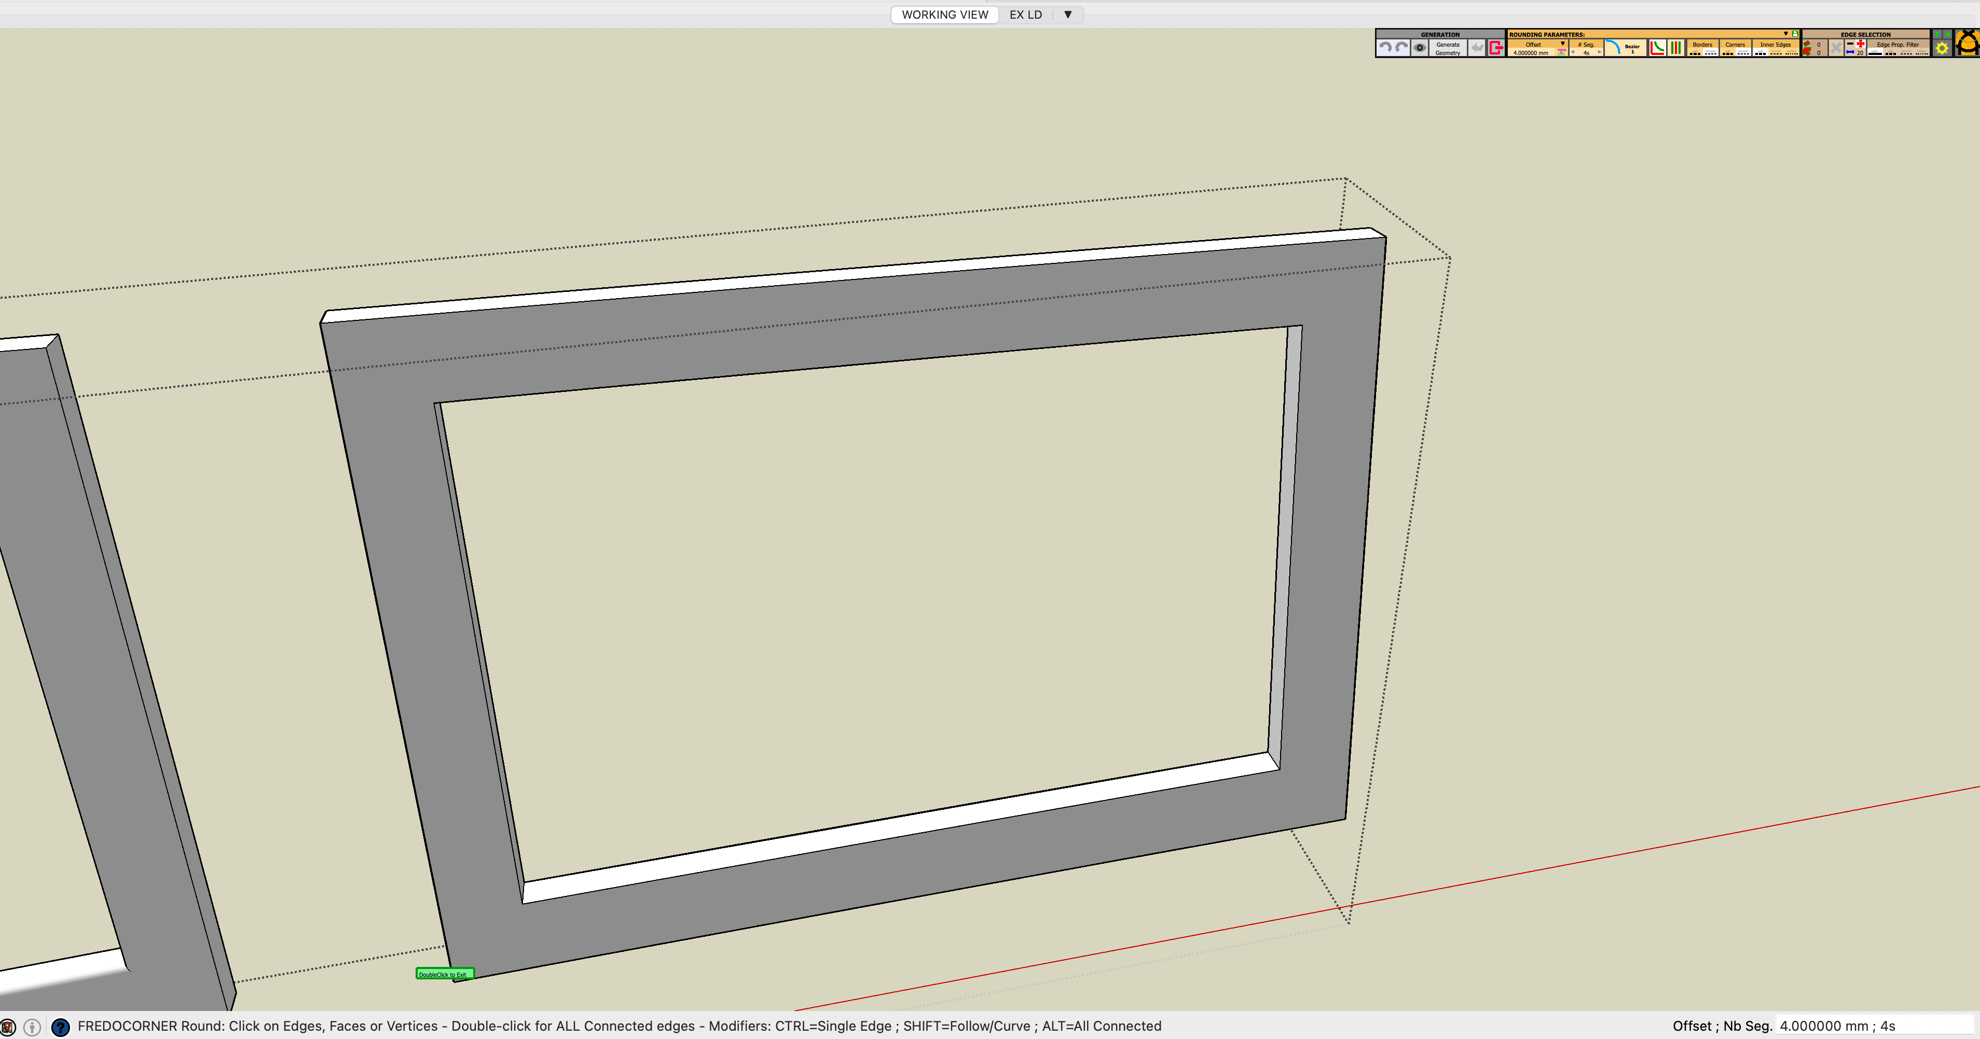
Task: Click the undo arrow in Generation panel
Action: (x=1385, y=48)
